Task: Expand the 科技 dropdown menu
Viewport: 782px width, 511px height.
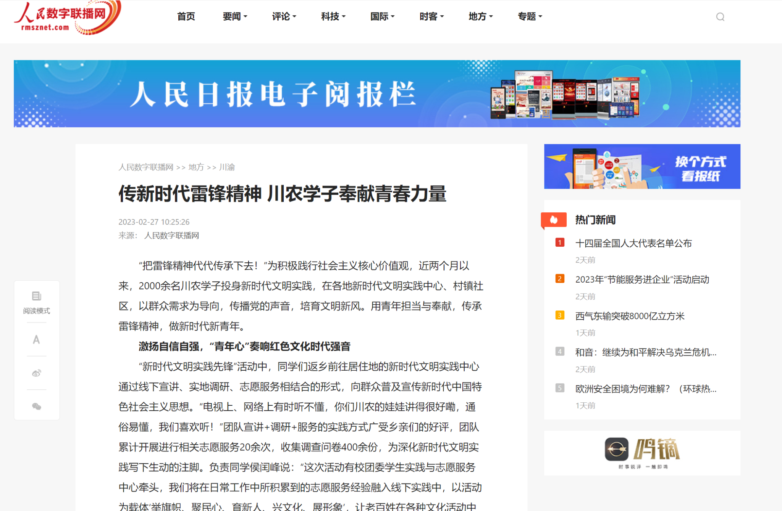Action: [333, 16]
